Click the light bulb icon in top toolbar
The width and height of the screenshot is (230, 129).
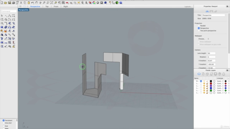pyautogui.click(x=82, y=3)
